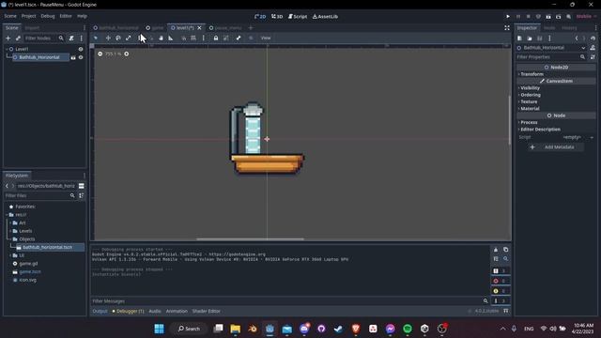601x338 pixels.
Task: Switch to the Script workspace
Action: click(x=298, y=17)
